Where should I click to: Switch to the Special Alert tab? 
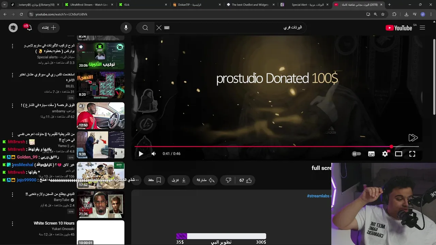pyautogui.click(x=304, y=5)
